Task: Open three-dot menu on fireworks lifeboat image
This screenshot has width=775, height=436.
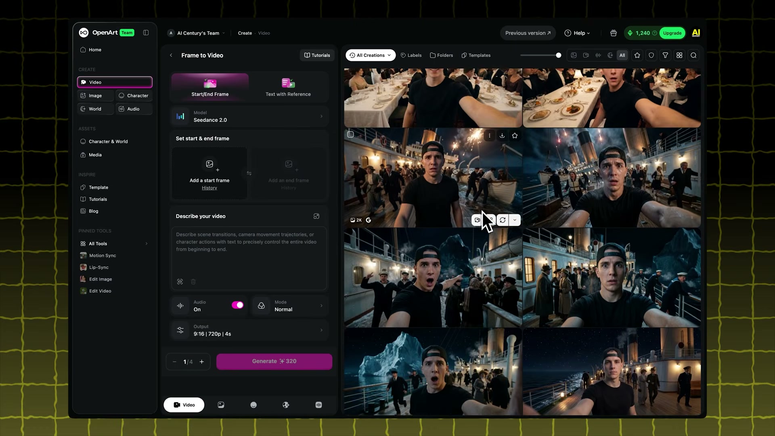Action: coord(490,136)
